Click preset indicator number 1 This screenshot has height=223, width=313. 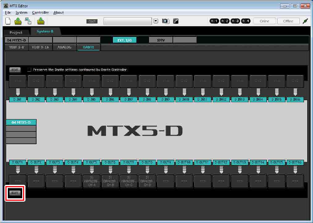(x=214, y=21)
